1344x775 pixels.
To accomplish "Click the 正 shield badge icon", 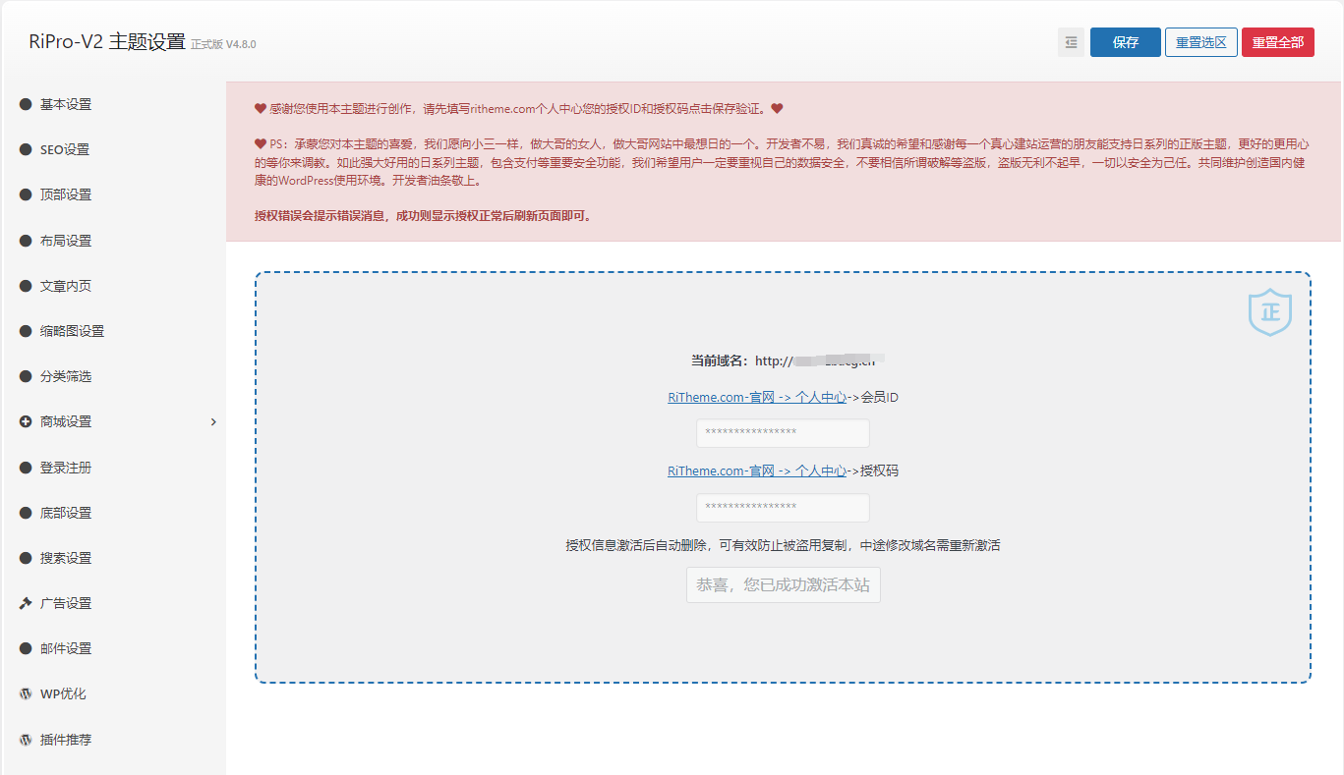I will [x=1270, y=313].
